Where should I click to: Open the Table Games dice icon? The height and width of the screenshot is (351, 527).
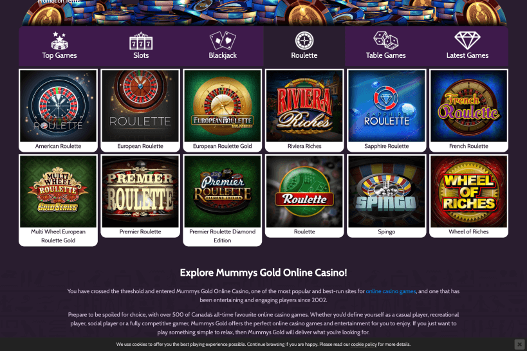click(386, 40)
